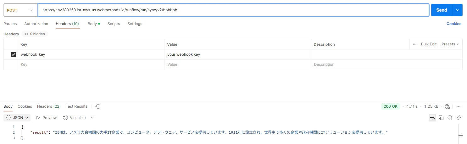Screen dimensions: 467x144
Task: Copy response body to clipboard
Action: [441, 118]
